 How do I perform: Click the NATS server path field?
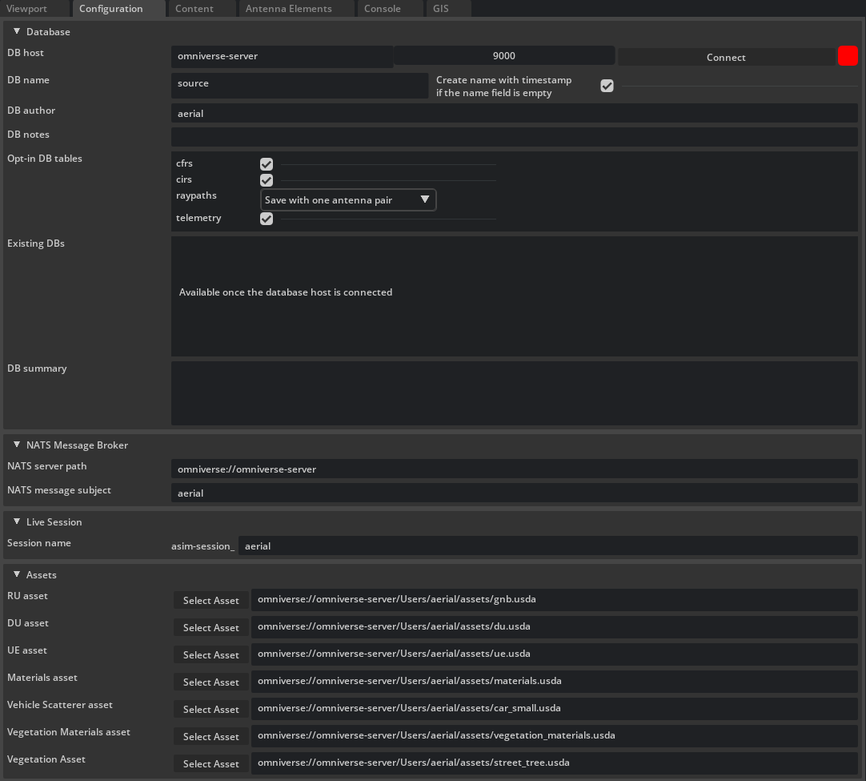[514, 469]
